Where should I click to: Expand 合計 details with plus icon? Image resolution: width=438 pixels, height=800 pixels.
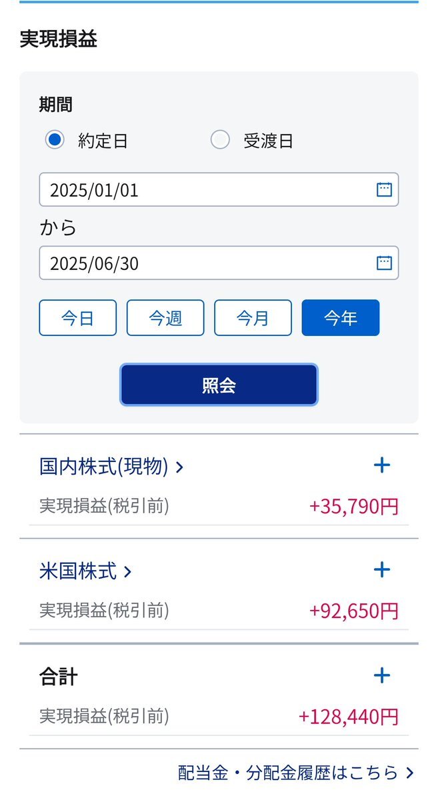[x=382, y=676]
